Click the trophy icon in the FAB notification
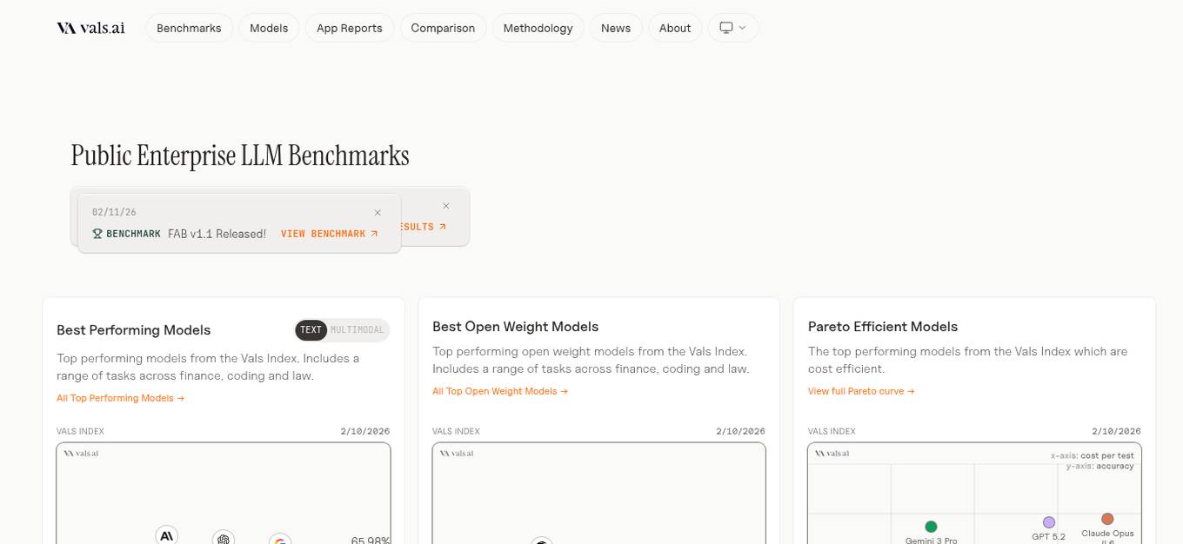This screenshot has width=1183, height=544. [x=97, y=234]
